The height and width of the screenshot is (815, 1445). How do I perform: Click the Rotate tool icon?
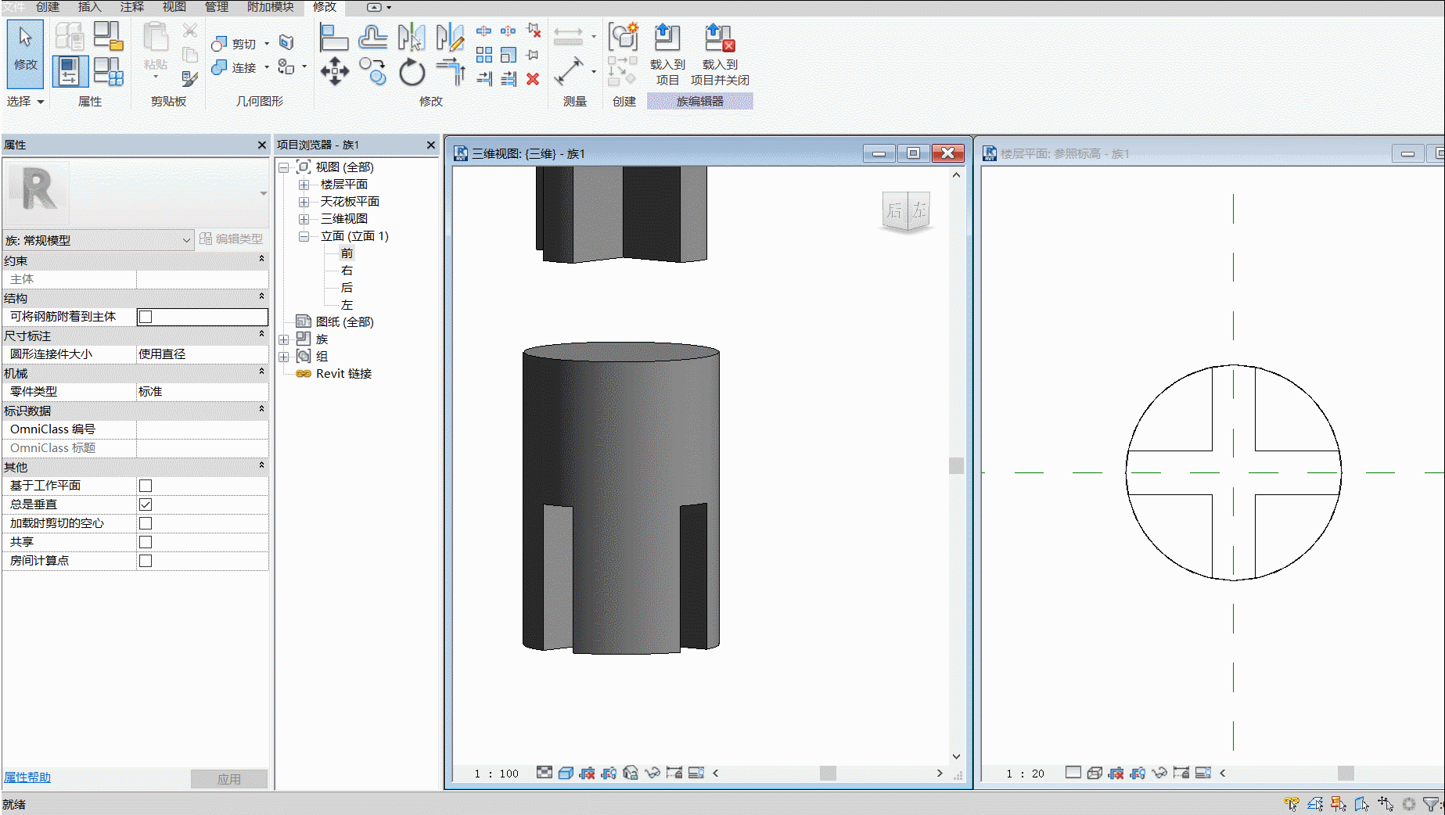(412, 73)
